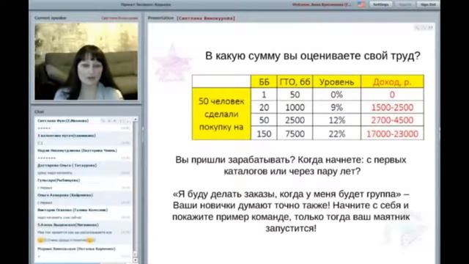
Task: Click the current speaker webcam video
Action: (86, 62)
